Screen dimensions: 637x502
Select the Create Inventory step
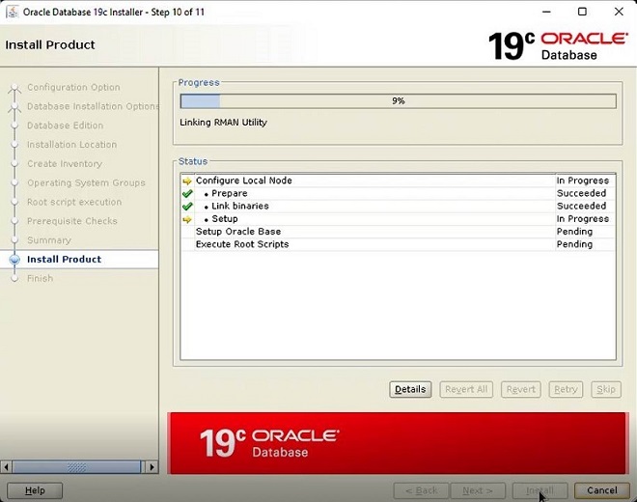click(x=65, y=164)
